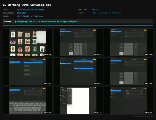Open the video frame stamped 00:01:02
This screenshot has height=120, width=156.
(x=78, y=42)
